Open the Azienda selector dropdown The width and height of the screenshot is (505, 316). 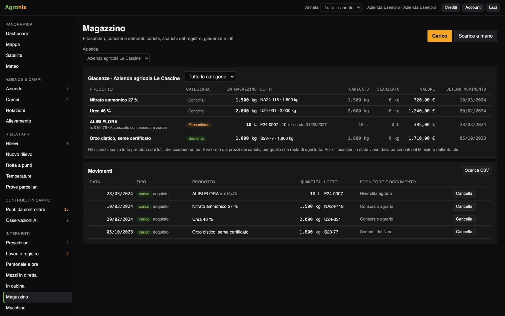[116, 58]
